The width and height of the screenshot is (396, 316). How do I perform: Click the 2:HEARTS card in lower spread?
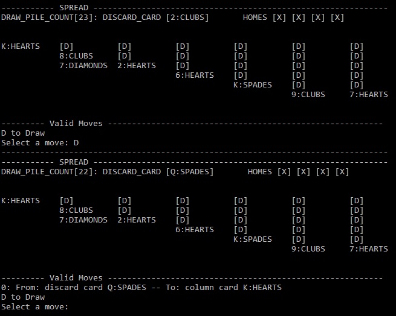pos(137,220)
